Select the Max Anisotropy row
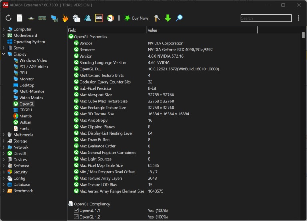Image resolution: width=307 pixels, height=221 pixels. coord(184,120)
